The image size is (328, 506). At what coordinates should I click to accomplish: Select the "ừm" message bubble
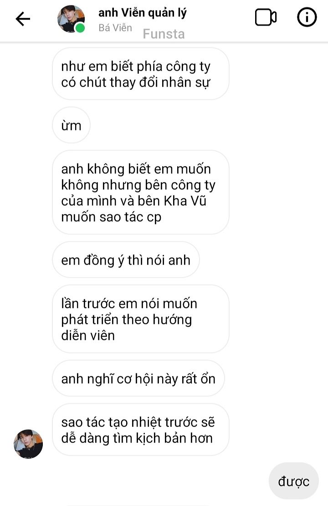point(71,125)
